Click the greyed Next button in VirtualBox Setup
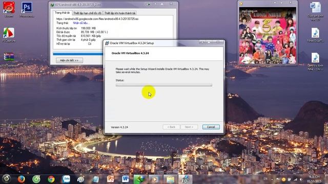Viewport: 328px width, 184px height. coord(189,127)
